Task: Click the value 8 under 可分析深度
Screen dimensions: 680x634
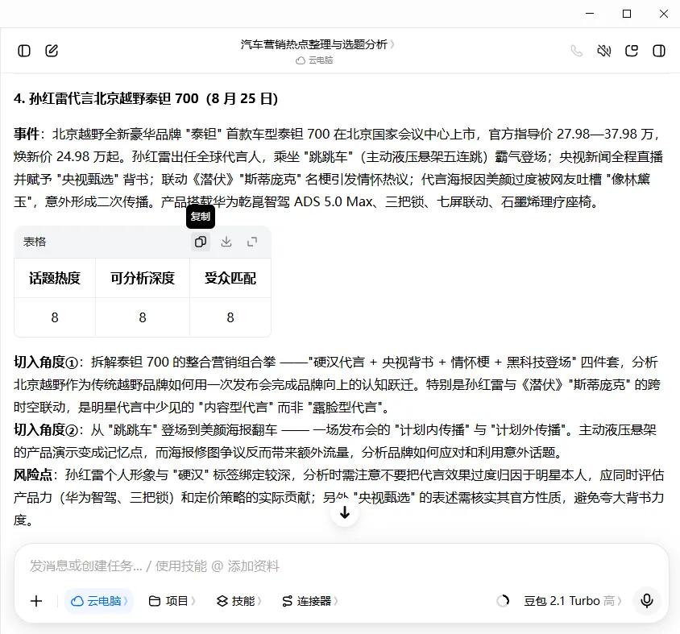Action: click(143, 317)
